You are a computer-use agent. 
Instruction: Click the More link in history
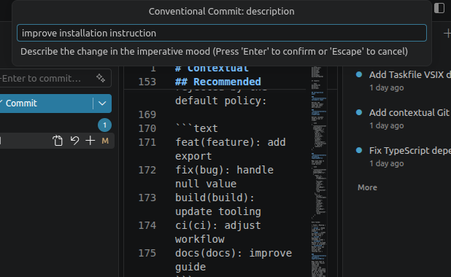pos(367,187)
